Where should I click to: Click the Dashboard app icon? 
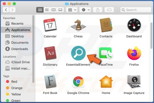(x=134, y=25)
